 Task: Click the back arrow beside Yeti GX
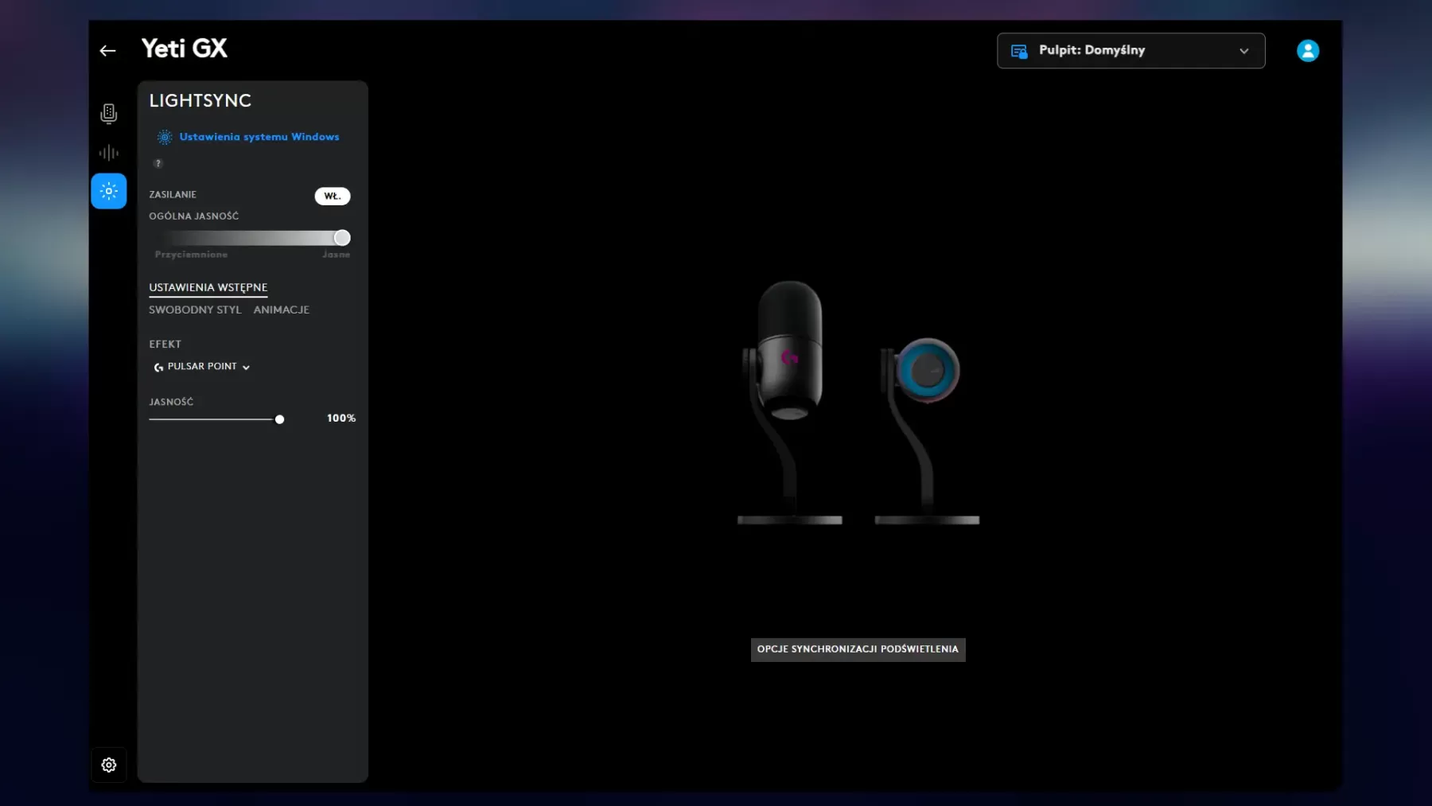[x=107, y=50]
